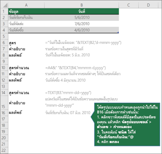Viewport: 162px width, 154px height.
Task: Select column C header
Action: (x=128, y=5)
